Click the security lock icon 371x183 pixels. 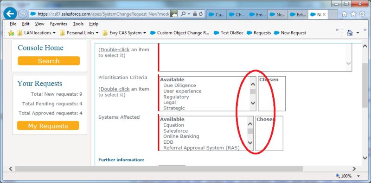pyautogui.click(x=195, y=14)
